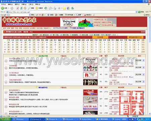Open the Olympic mascots Fuwa forum thumbnail
Viewport: 151px width, 121px height.
point(90,68)
